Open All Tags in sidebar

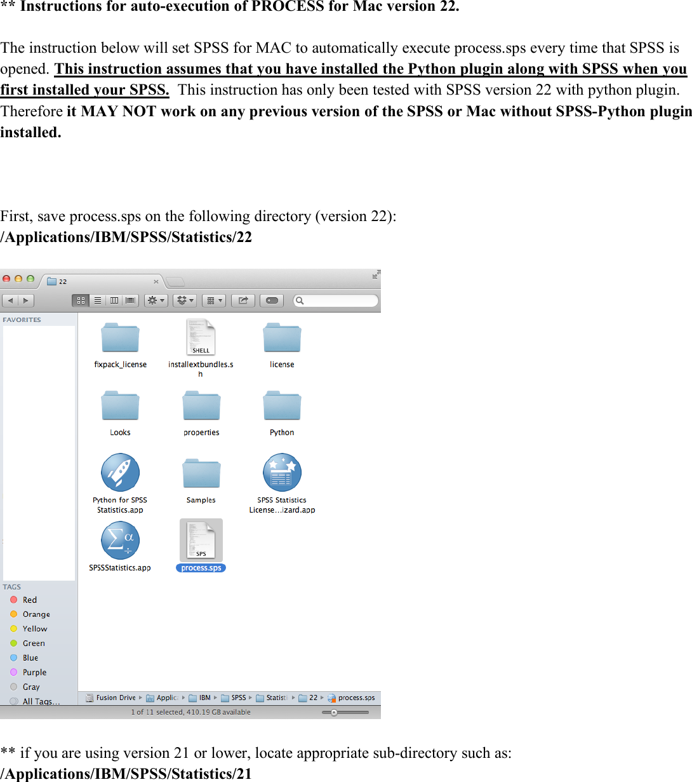click(41, 701)
